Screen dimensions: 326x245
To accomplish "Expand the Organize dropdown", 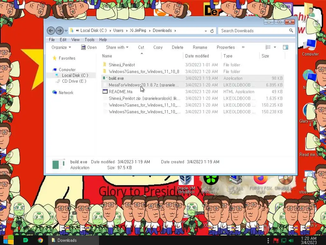I will [61, 47].
